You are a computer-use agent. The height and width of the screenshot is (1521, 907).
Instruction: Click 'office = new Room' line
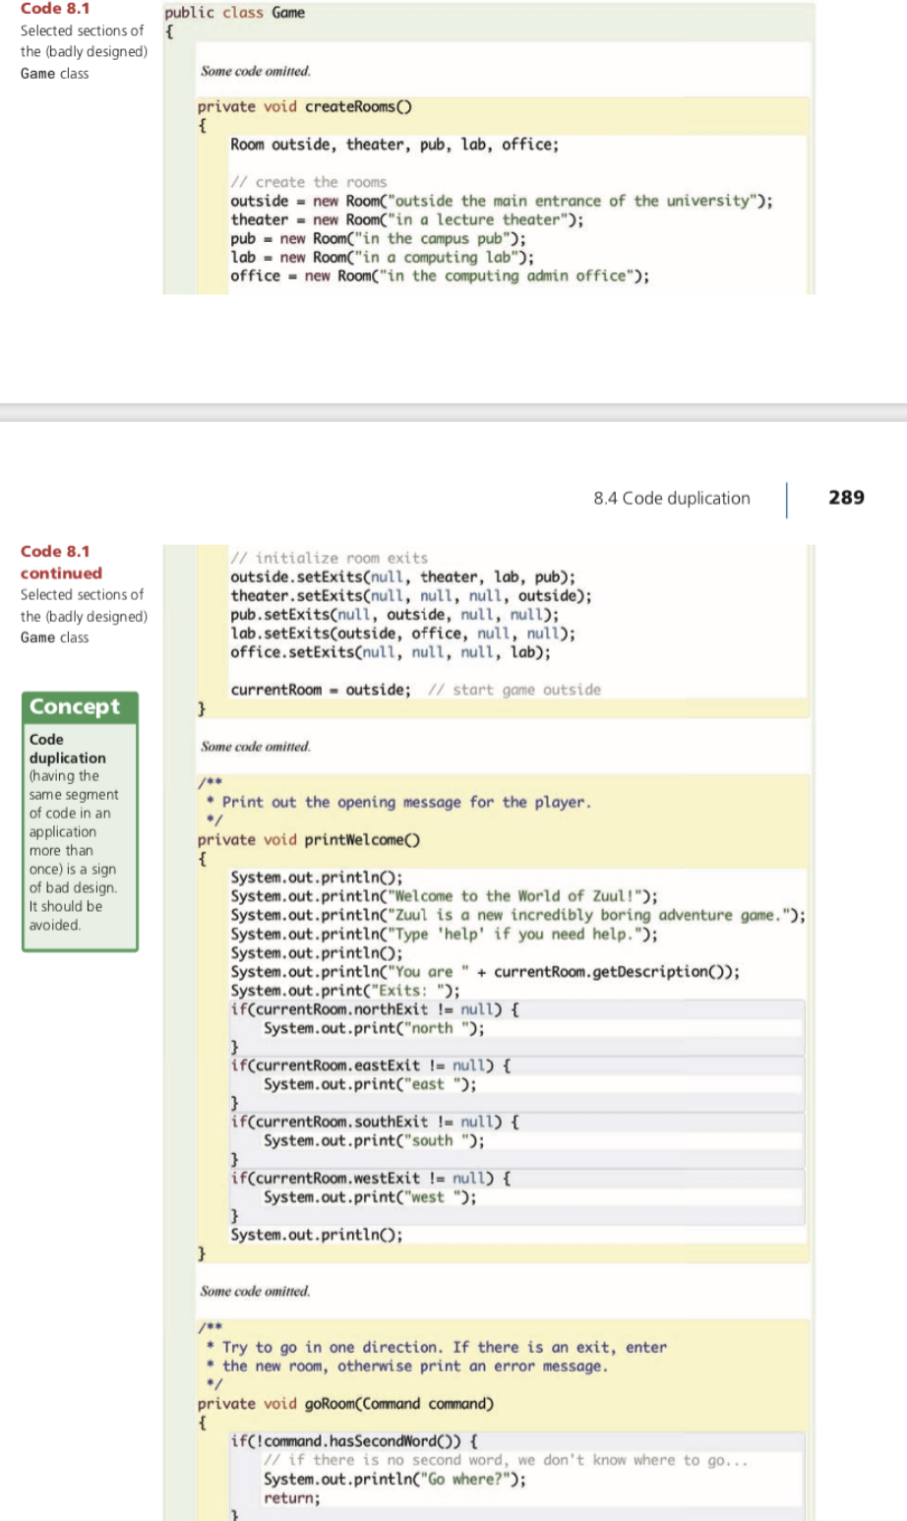pyautogui.click(x=440, y=275)
